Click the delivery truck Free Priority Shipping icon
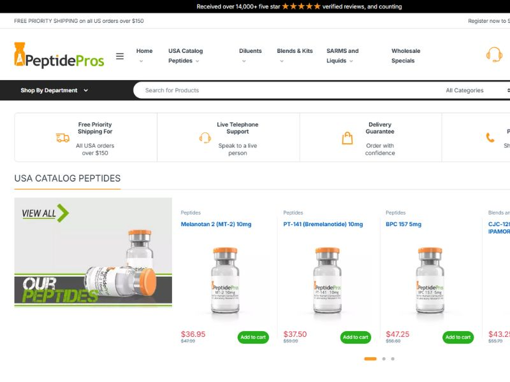The width and height of the screenshot is (510, 382). pyautogui.click(x=62, y=138)
